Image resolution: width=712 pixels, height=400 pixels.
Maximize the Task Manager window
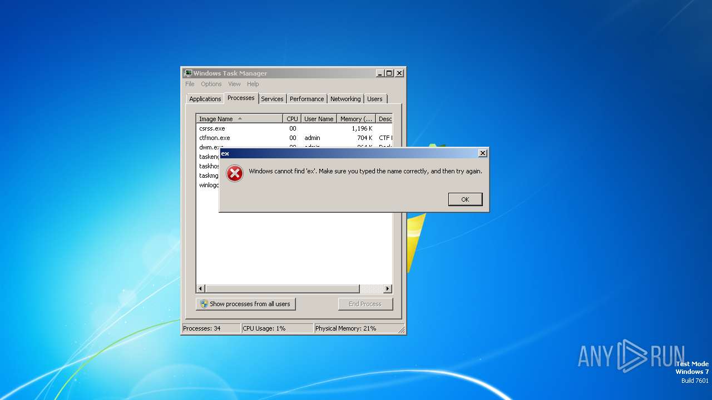(389, 73)
